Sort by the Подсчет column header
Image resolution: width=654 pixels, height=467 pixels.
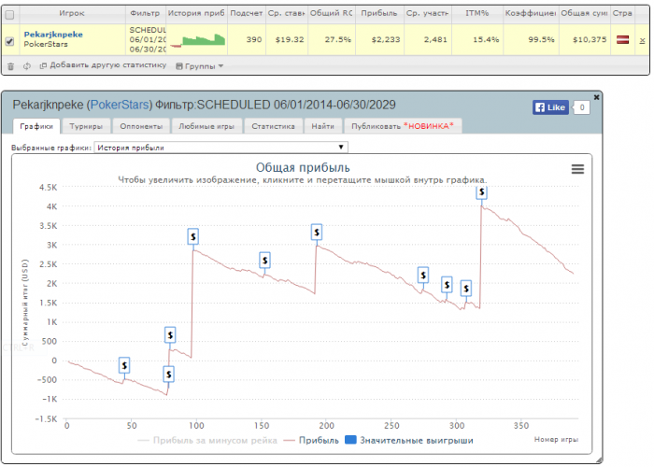tap(247, 13)
